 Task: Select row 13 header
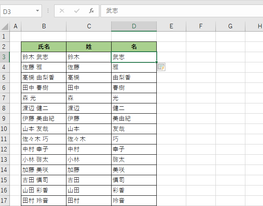[5, 160]
